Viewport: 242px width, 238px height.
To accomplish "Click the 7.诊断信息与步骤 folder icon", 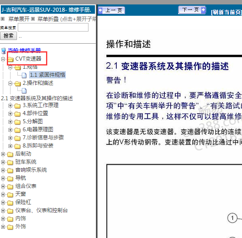I will point(17,138).
